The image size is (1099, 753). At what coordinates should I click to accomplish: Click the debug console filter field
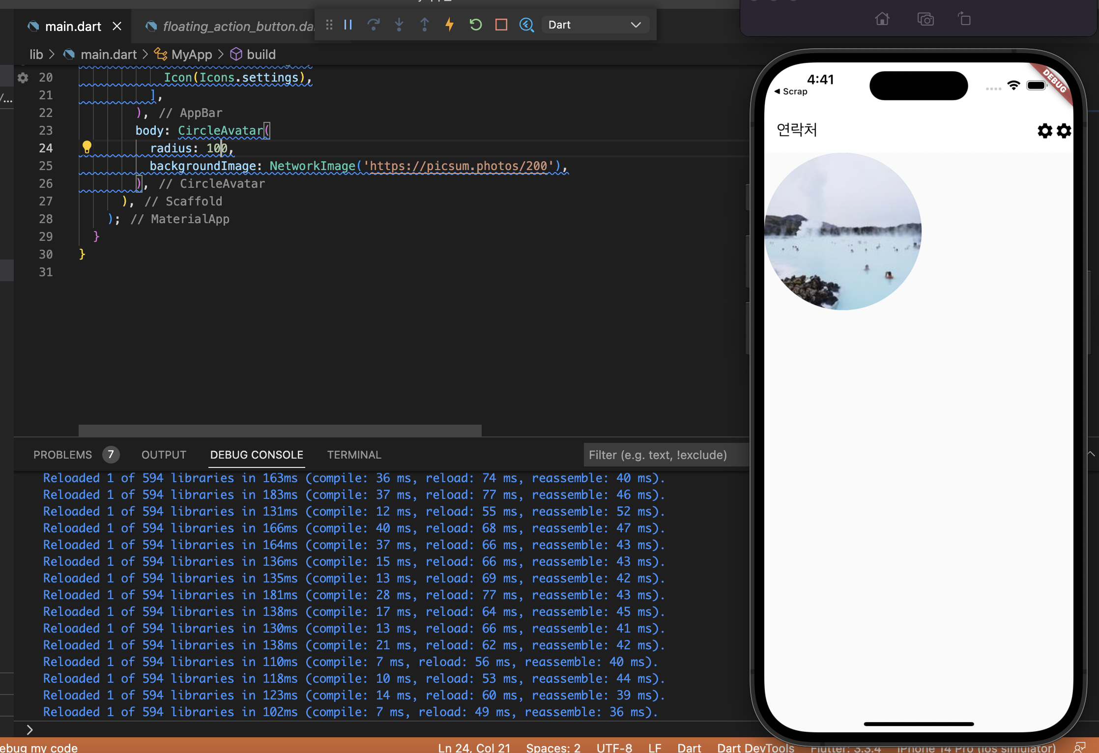tap(664, 455)
